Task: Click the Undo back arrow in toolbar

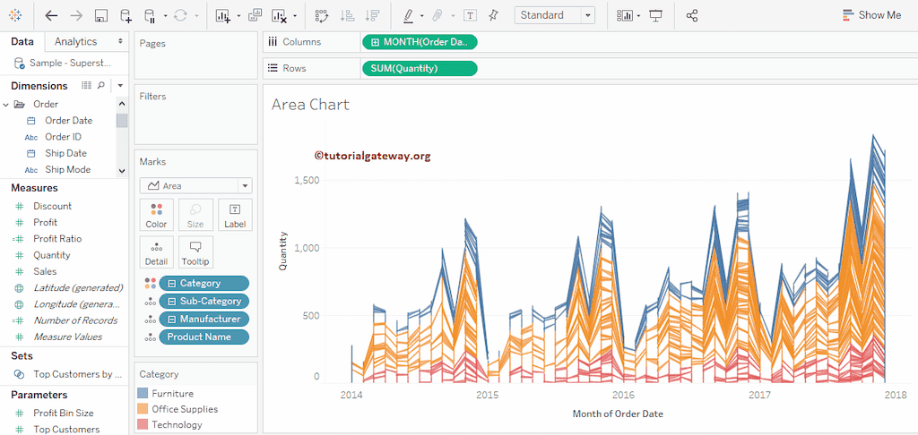Action: click(51, 15)
